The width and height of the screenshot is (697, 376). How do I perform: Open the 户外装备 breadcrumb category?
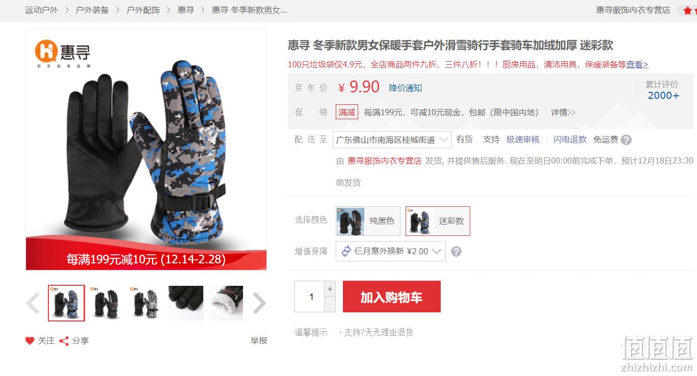[x=92, y=10]
